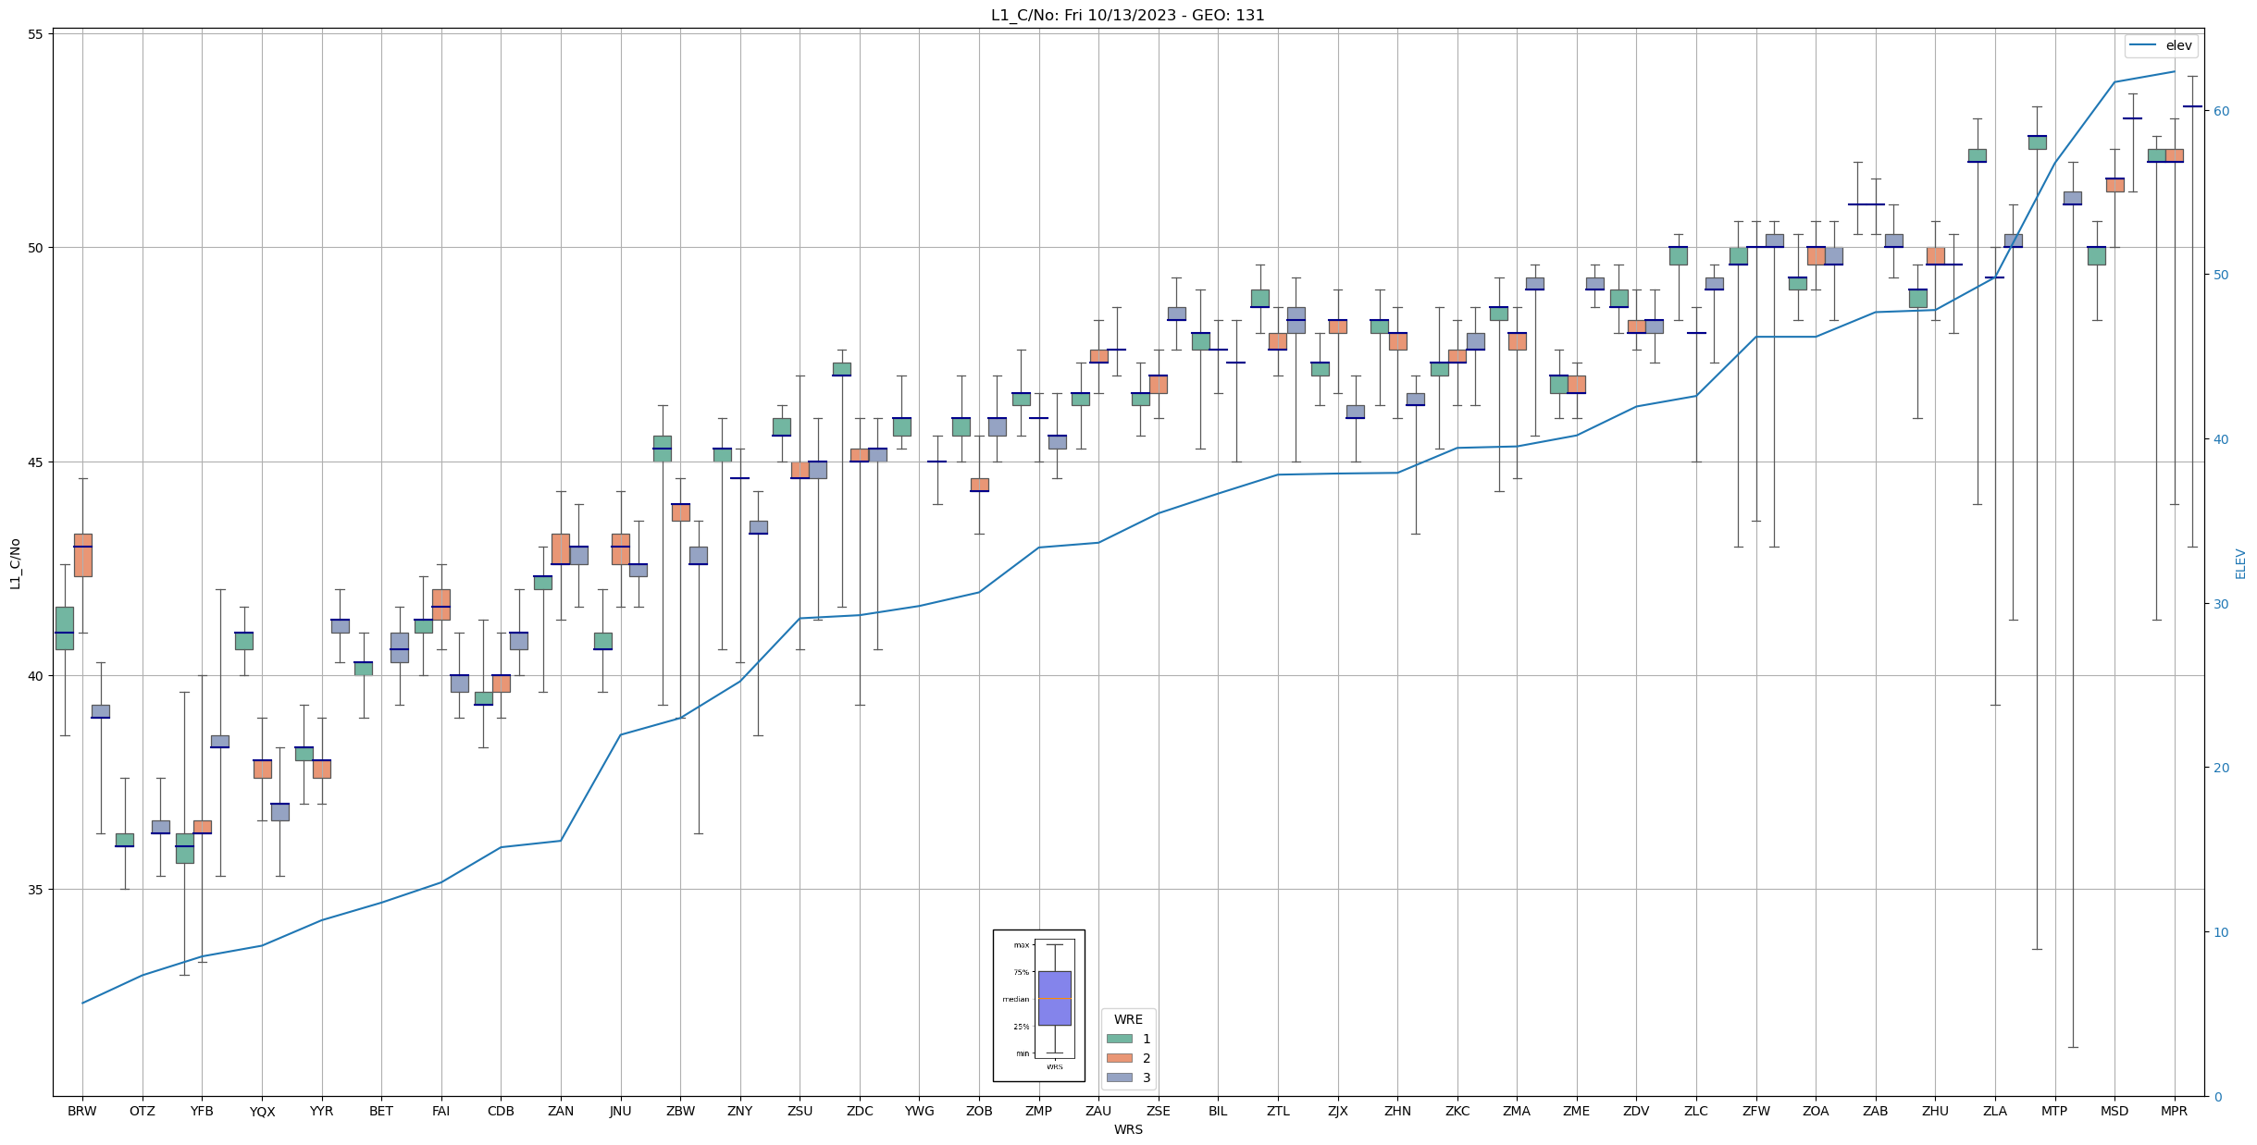Click the 'ZME' x-axis tick label
The width and height of the screenshot is (2257, 1145).
pos(1577,1111)
